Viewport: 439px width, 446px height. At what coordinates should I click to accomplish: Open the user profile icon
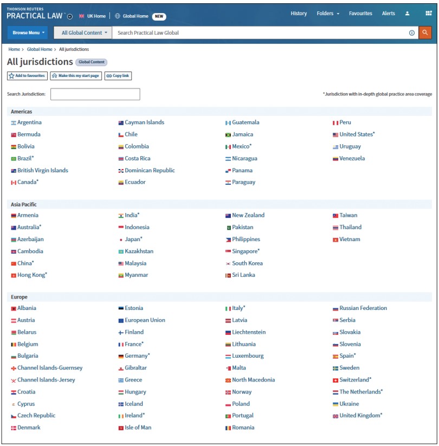click(407, 14)
